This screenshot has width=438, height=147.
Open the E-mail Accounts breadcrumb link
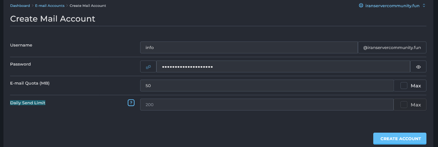50,6
